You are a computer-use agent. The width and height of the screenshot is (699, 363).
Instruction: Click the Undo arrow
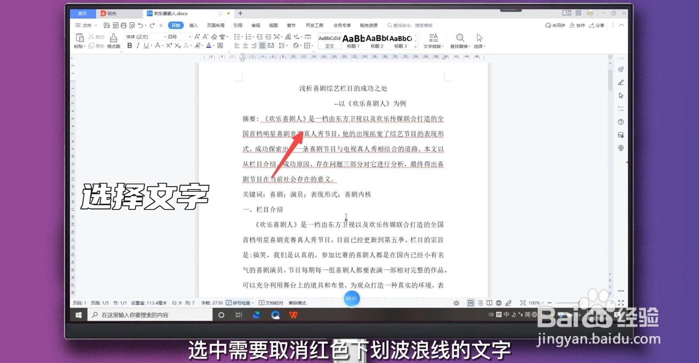pyautogui.click(x=140, y=25)
